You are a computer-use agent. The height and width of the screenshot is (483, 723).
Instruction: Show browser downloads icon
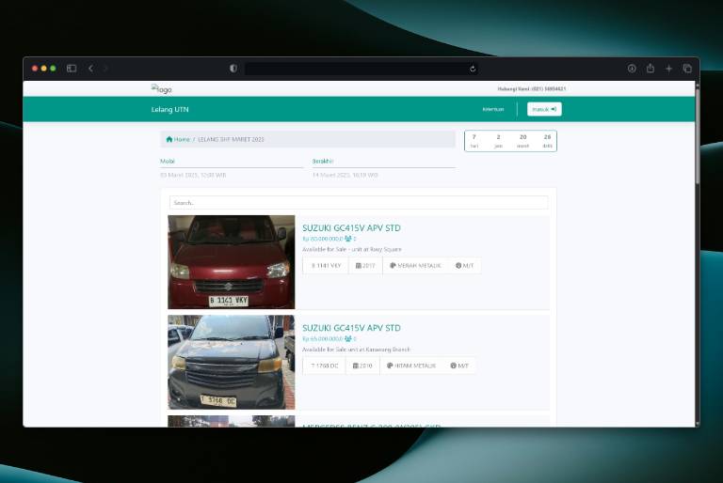[632, 69]
